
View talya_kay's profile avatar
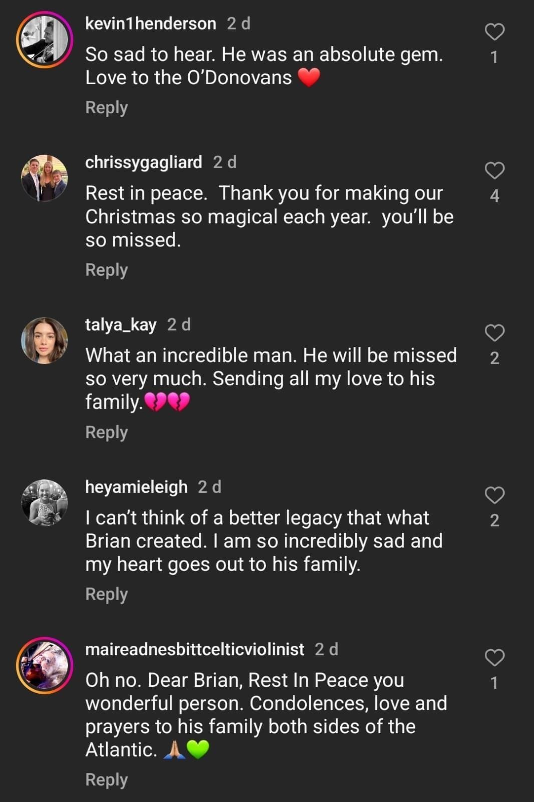44,341
